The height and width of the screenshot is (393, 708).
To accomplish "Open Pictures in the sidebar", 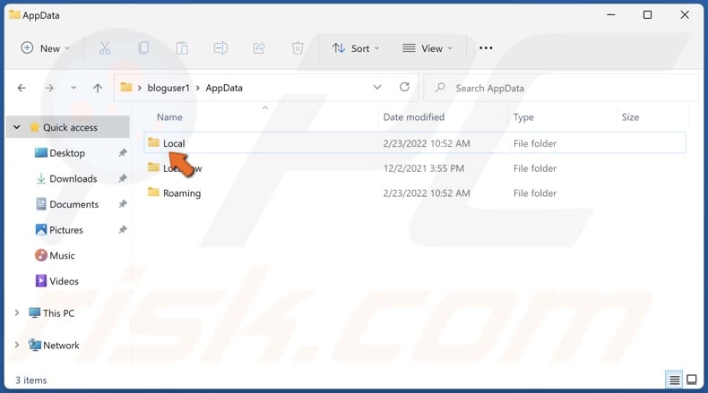I will tap(66, 230).
